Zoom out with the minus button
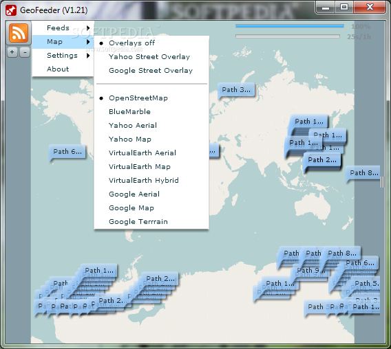Image resolution: width=391 pixels, height=349 pixels. [25, 52]
